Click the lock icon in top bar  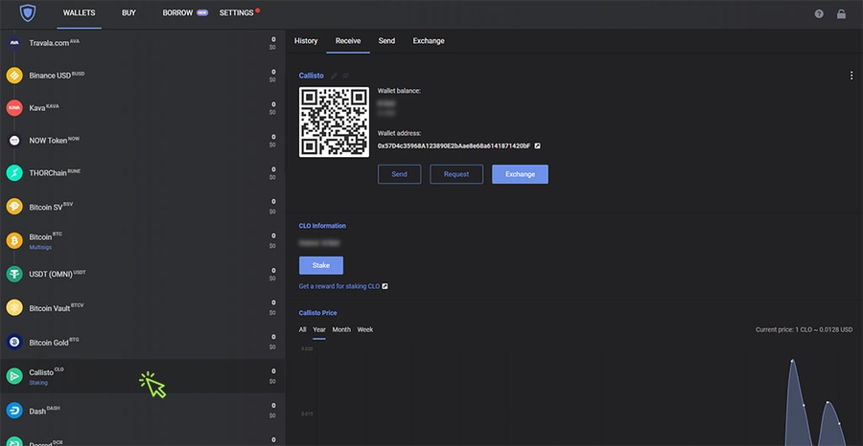(841, 14)
